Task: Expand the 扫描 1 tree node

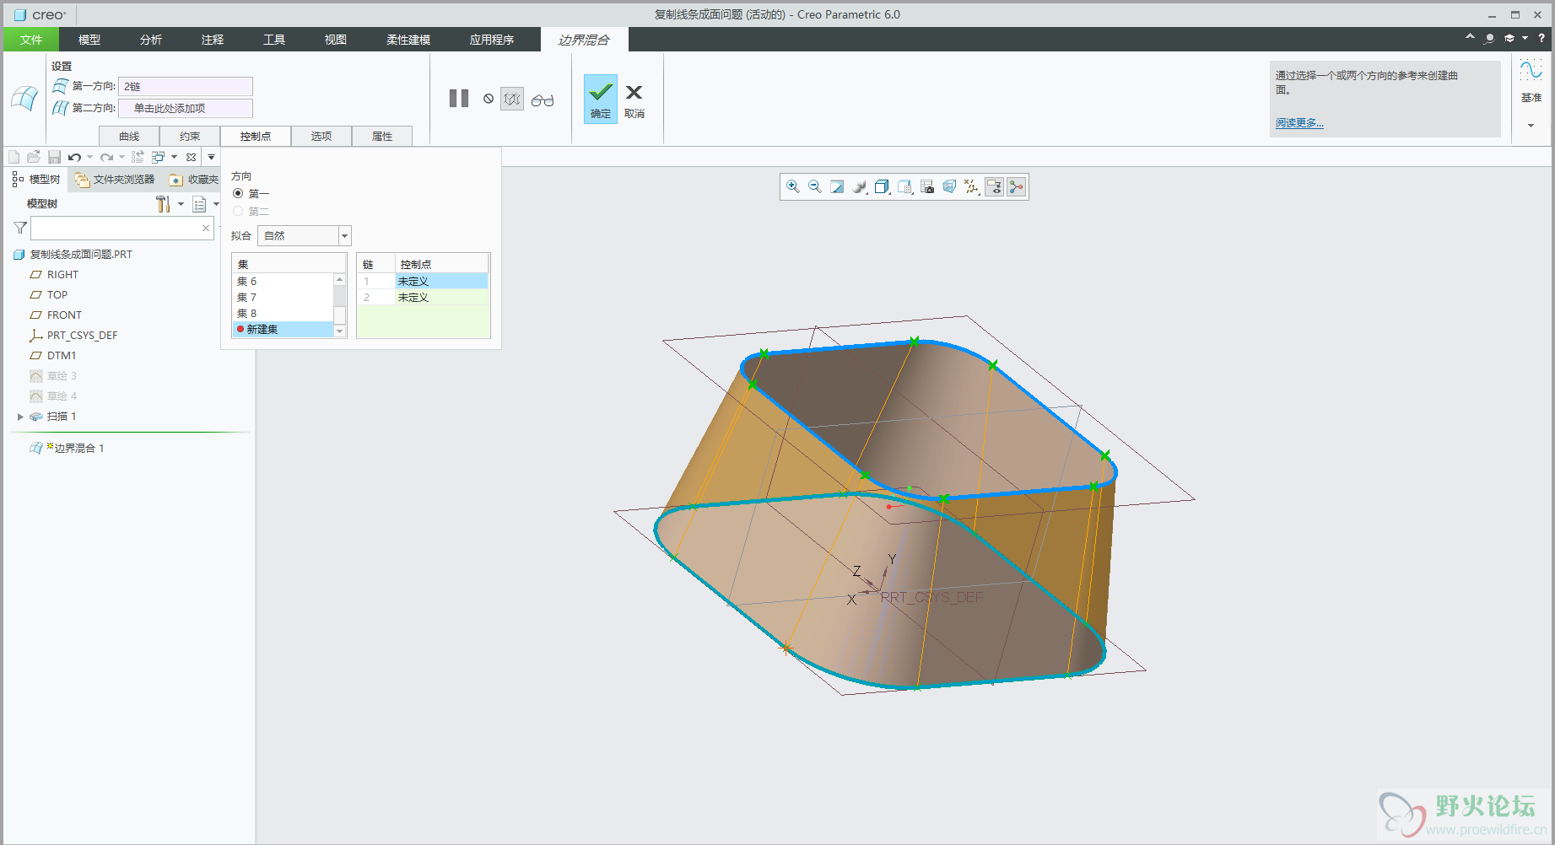Action: tap(20, 417)
